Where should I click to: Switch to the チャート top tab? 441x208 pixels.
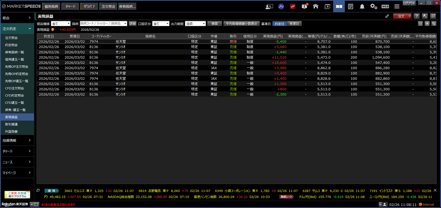click(x=70, y=6)
